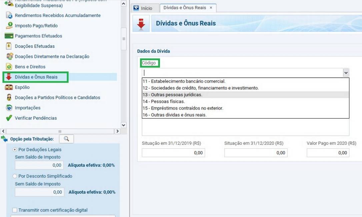Enable Transmitir com certificação digital checkbox

[x=15, y=210]
